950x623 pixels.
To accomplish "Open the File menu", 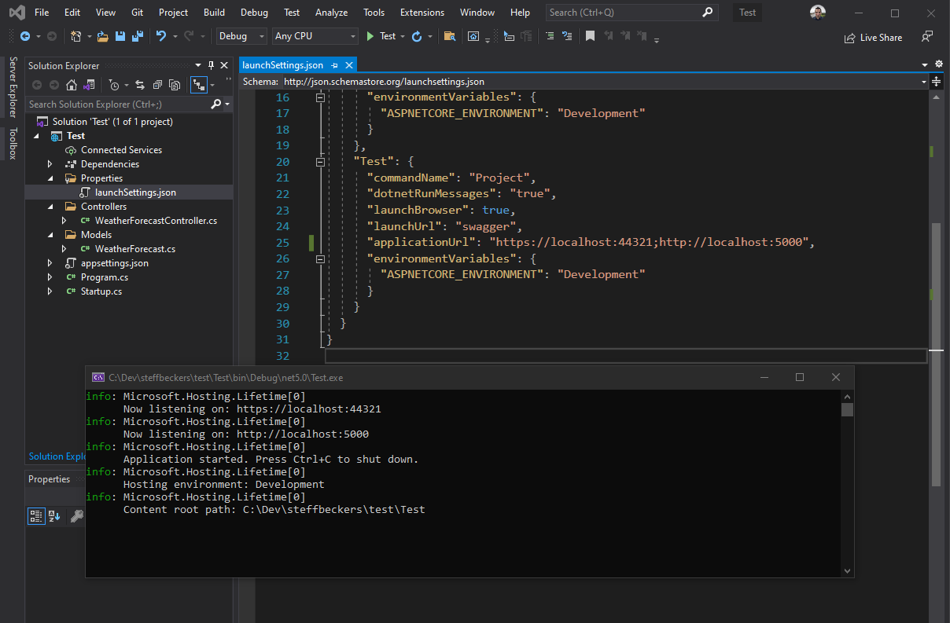I will tap(42, 13).
